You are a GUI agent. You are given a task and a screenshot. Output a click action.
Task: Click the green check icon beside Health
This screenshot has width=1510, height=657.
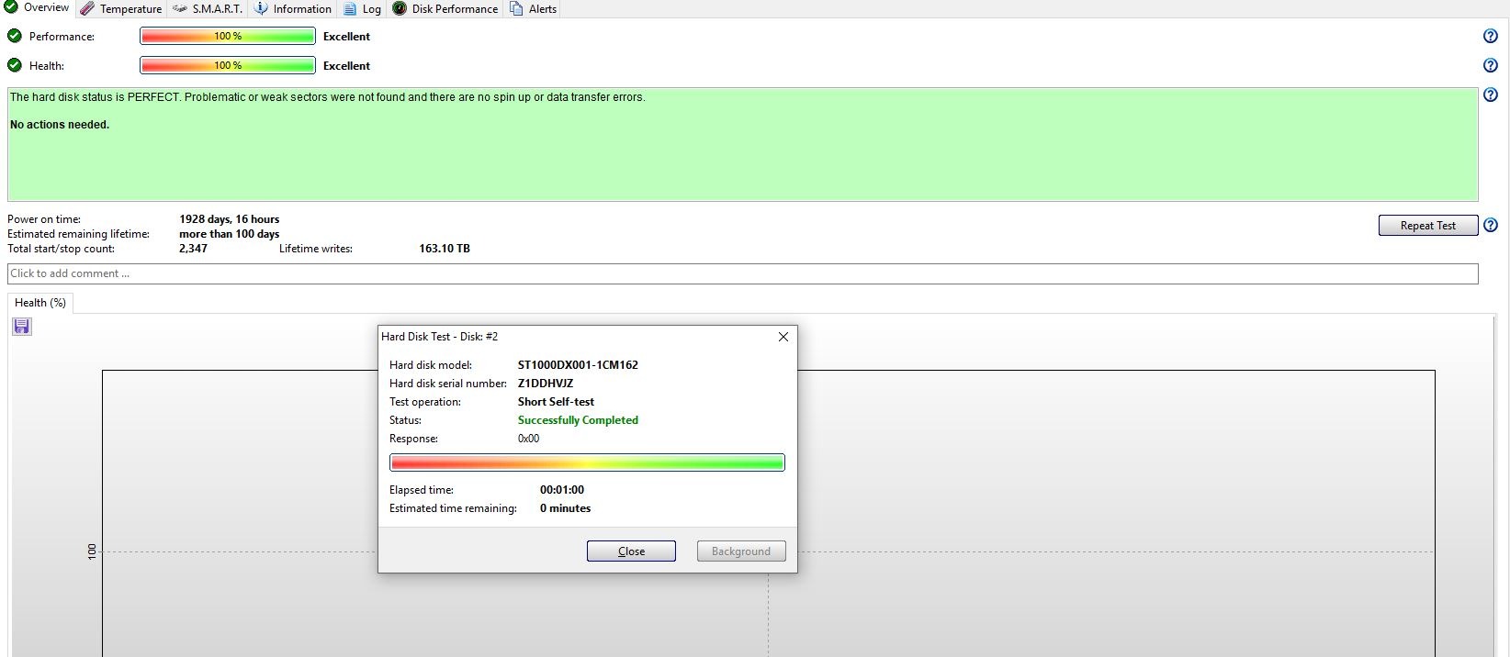(x=15, y=66)
